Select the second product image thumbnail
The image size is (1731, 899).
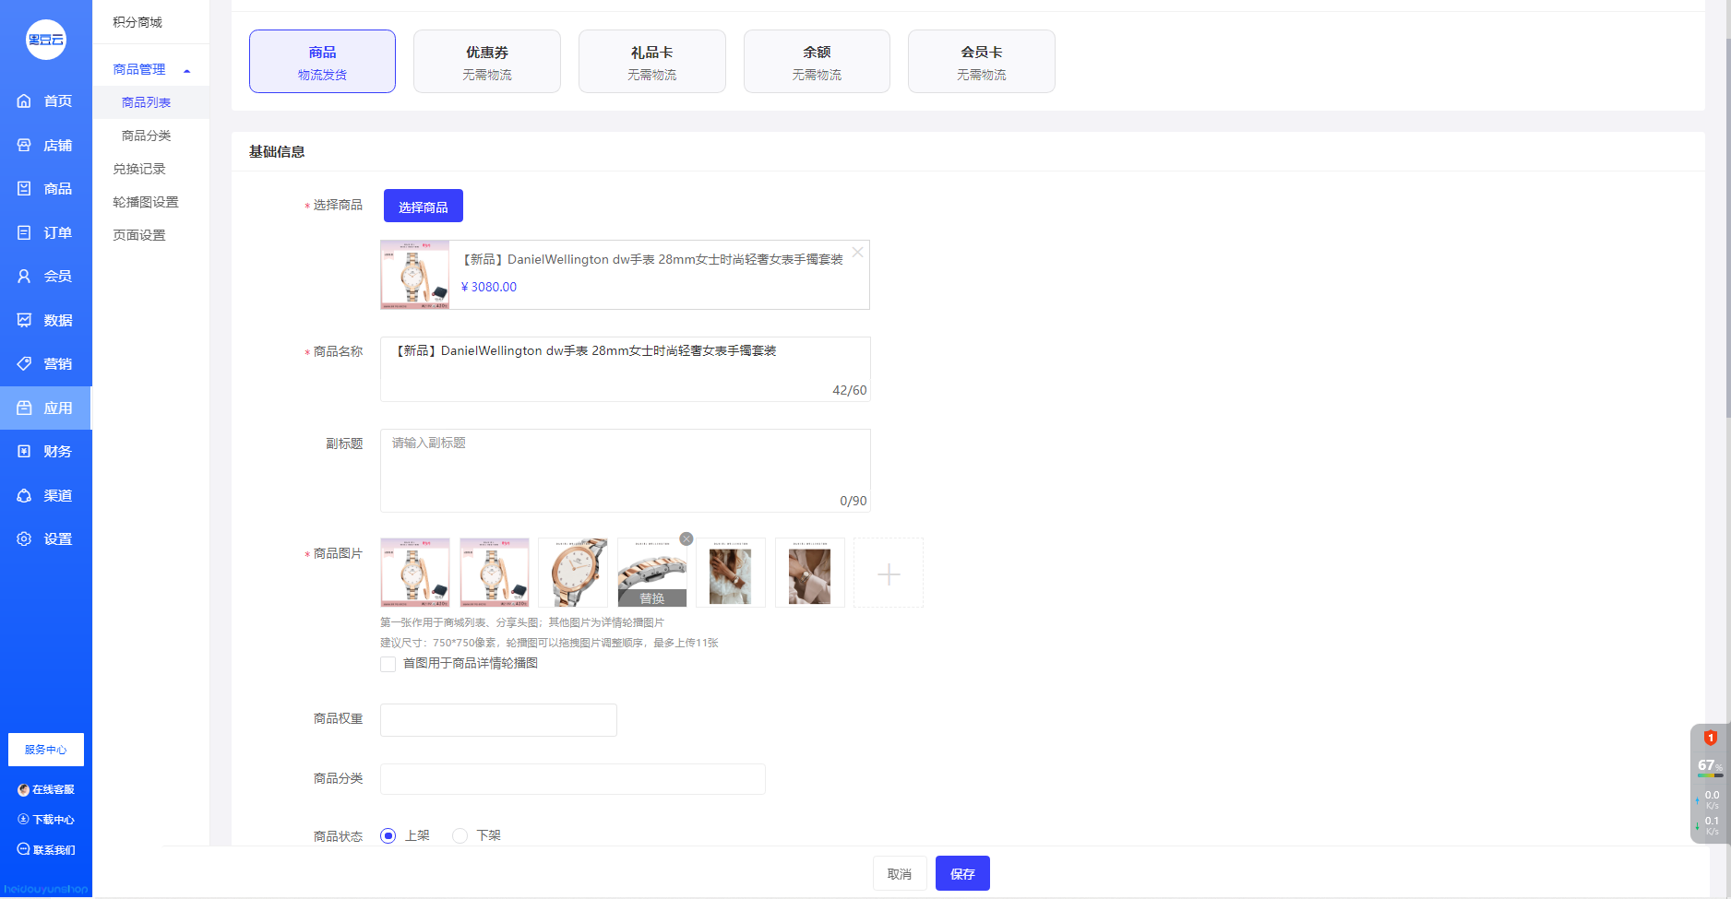tap(495, 573)
